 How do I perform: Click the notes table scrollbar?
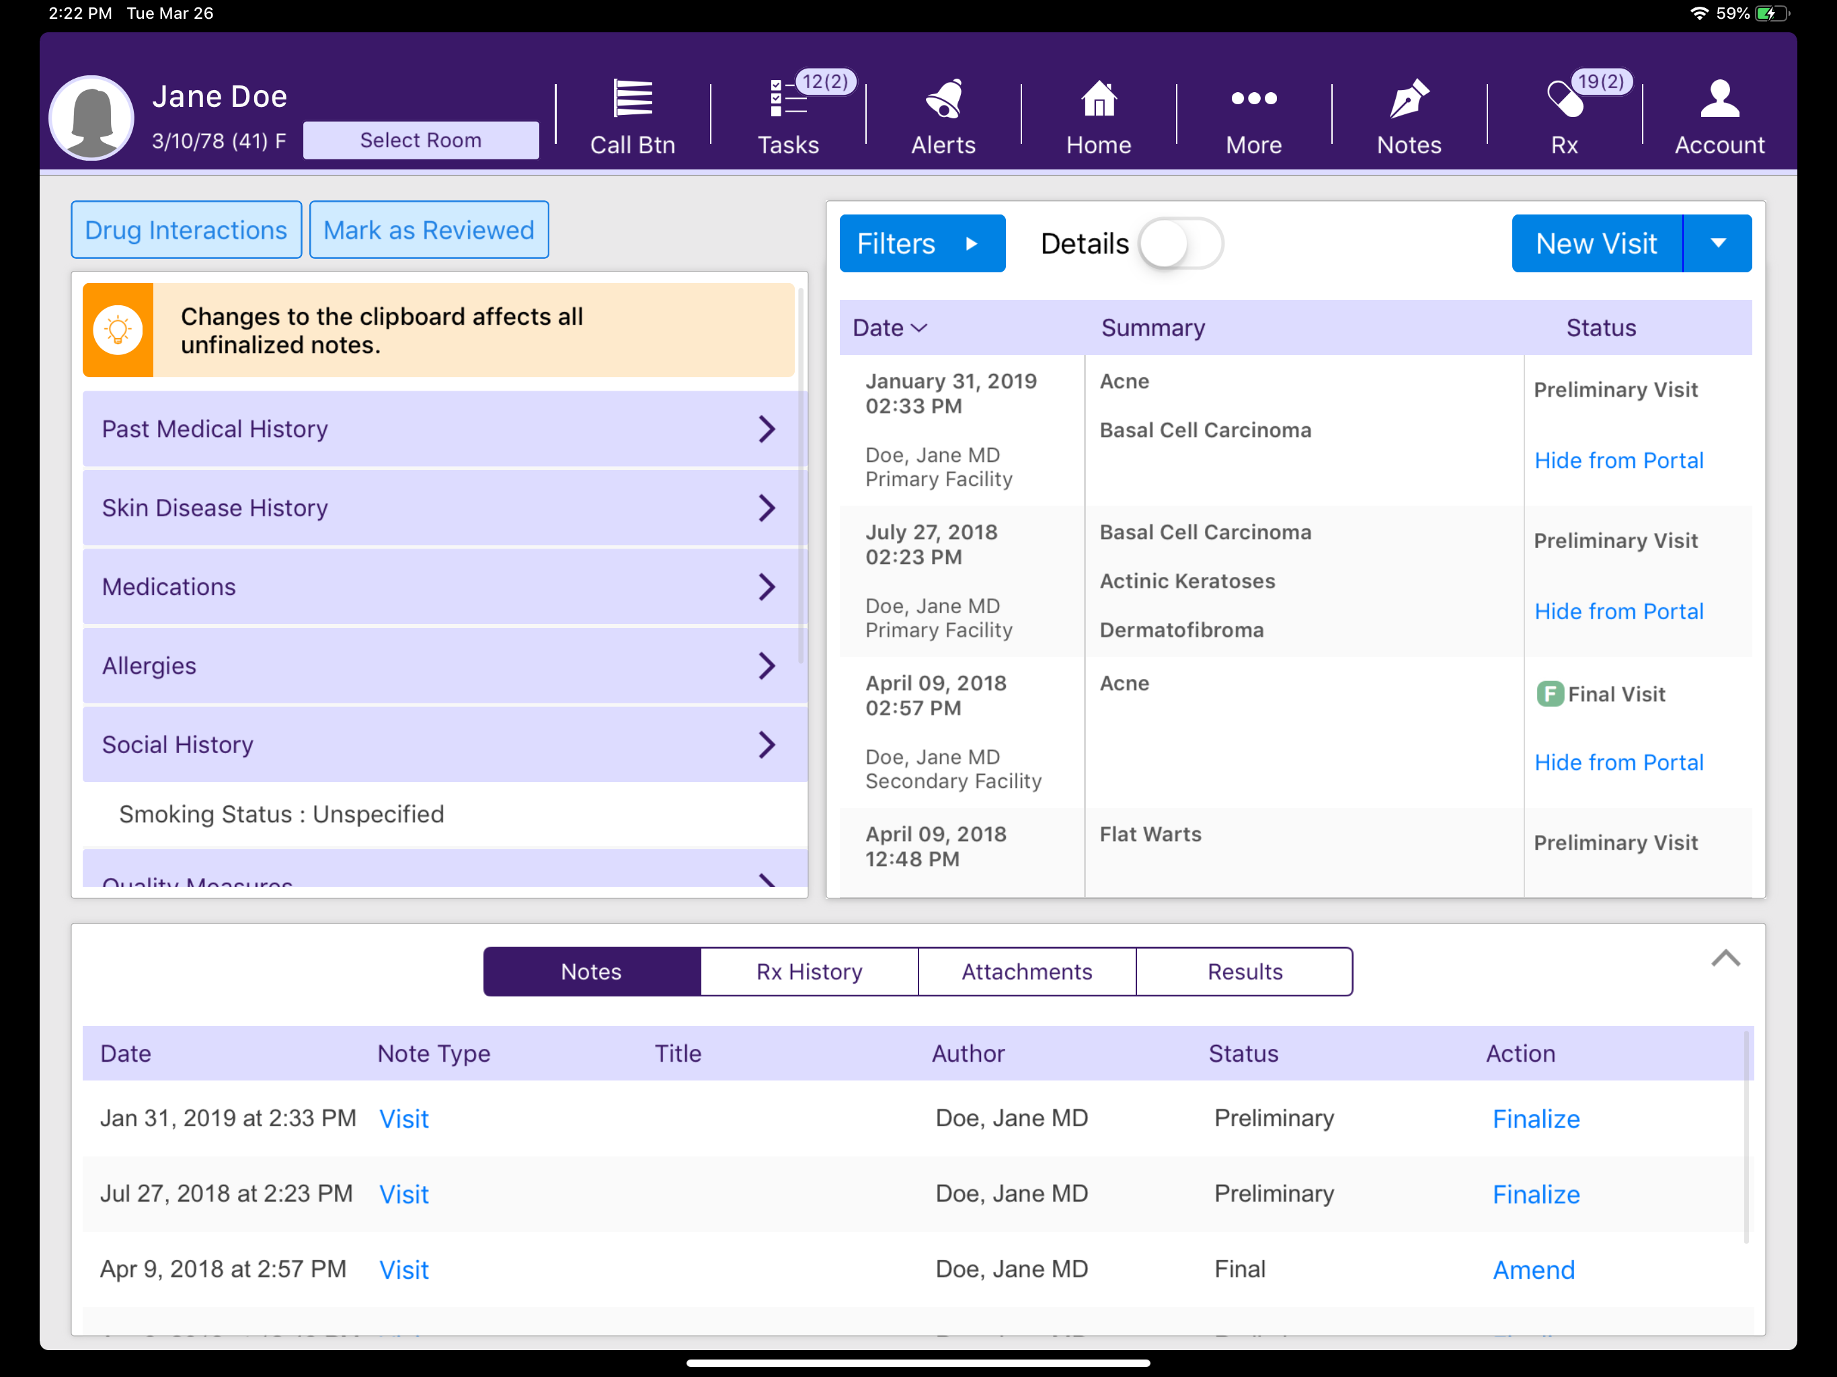click(1746, 1136)
